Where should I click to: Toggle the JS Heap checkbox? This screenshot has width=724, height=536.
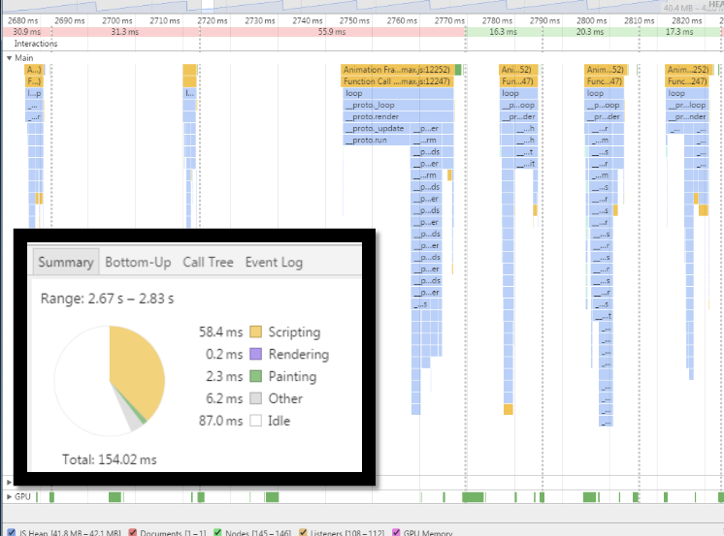(12, 533)
